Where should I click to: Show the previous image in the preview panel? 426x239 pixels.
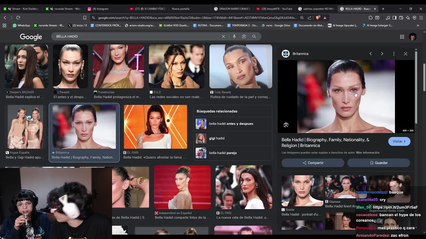tap(370, 54)
